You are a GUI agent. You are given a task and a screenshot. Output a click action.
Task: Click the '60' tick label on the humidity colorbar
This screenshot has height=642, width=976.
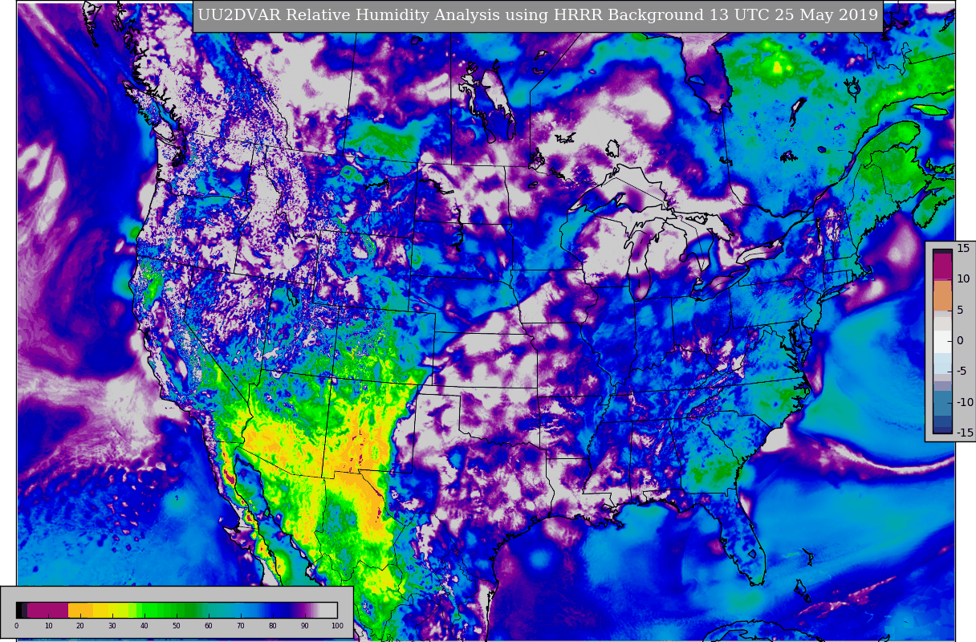click(x=209, y=625)
